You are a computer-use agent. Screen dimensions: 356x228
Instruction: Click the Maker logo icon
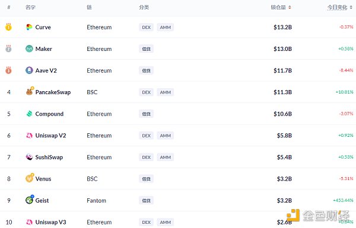[29, 49]
